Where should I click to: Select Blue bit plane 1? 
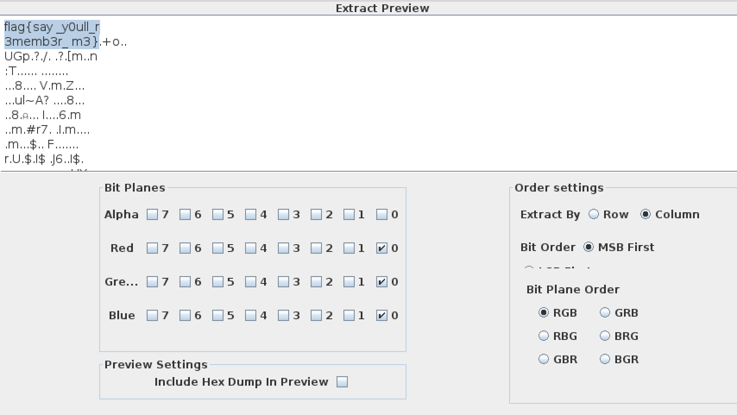point(349,315)
